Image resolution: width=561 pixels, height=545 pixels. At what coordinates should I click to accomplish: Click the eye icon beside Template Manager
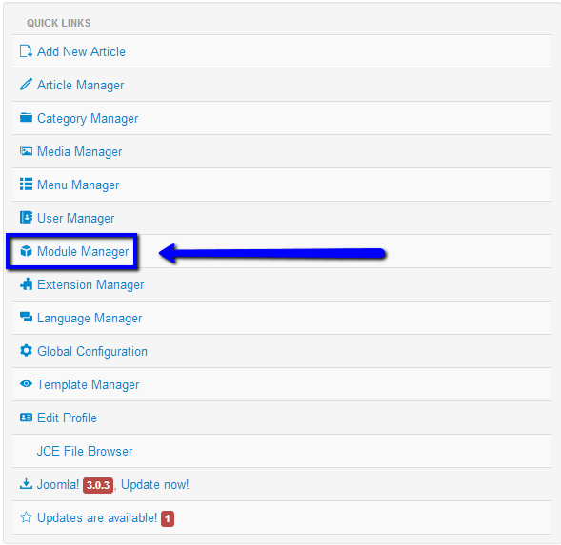[26, 384]
